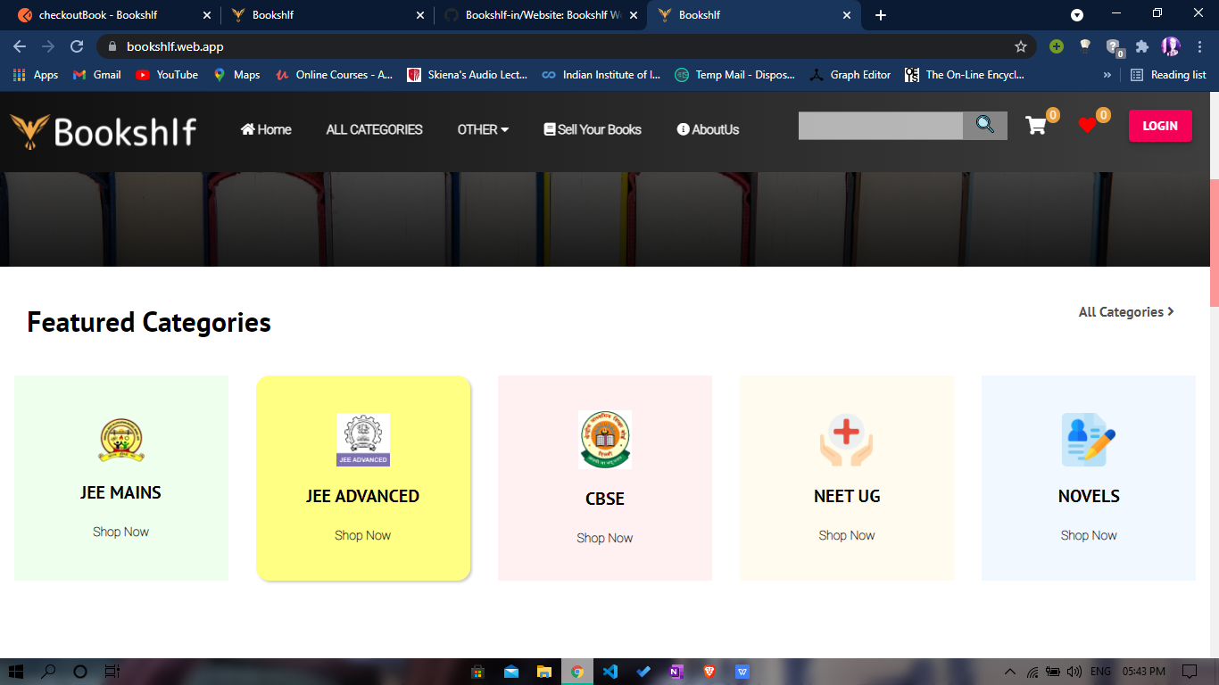Open the Apps bookmark shortcut
Image resolution: width=1219 pixels, height=685 pixels.
pyautogui.click(x=36, y=75)
